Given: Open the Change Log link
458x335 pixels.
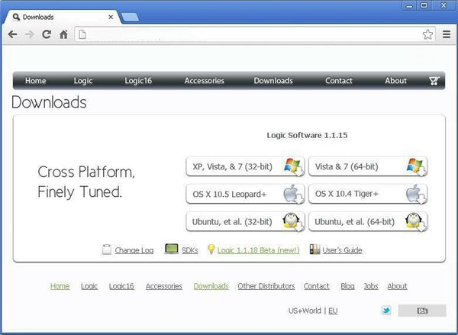Looking at the screenshot, I should click(134, 250).
